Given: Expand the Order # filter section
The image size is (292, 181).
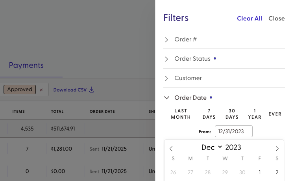Looking at the screenshot, I should click(x=185, y=39).
